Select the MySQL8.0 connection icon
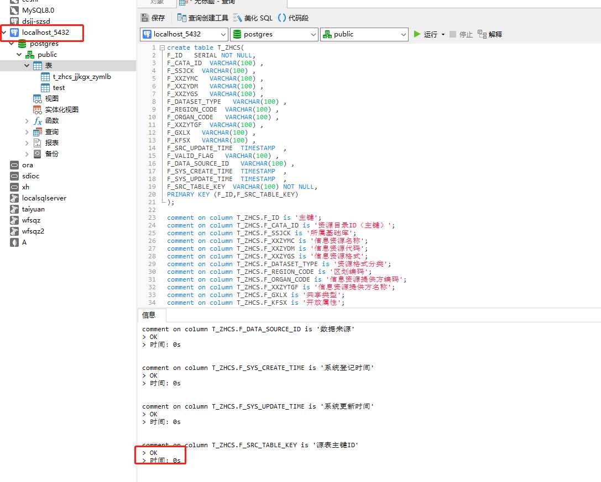The width and height of the screenshot is (601, 482). (14, 10)
